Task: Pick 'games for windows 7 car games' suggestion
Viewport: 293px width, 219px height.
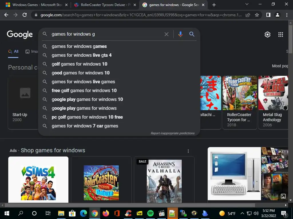Action: (119, 126)
